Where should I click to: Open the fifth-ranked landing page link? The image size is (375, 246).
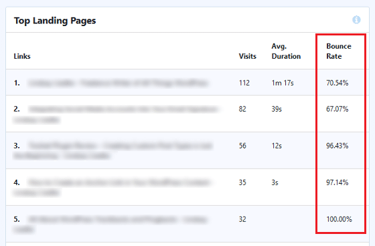click(110, 224)
